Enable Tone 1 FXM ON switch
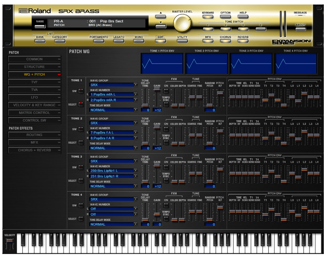329x260 pixels. [x=166, y=91]
